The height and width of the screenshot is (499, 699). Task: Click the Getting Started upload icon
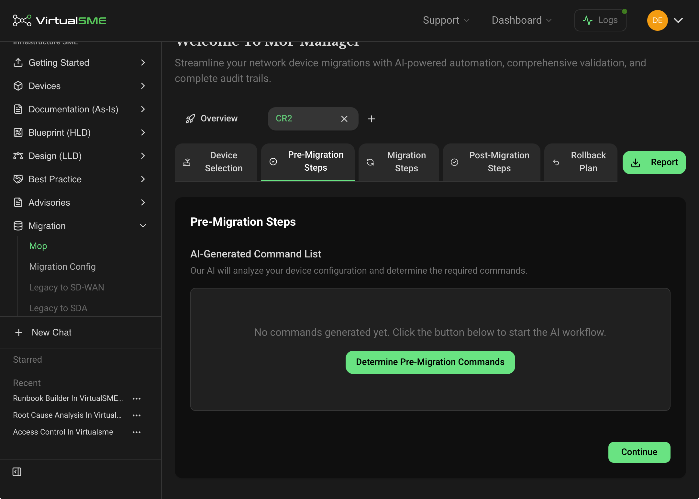coord(18,62)
